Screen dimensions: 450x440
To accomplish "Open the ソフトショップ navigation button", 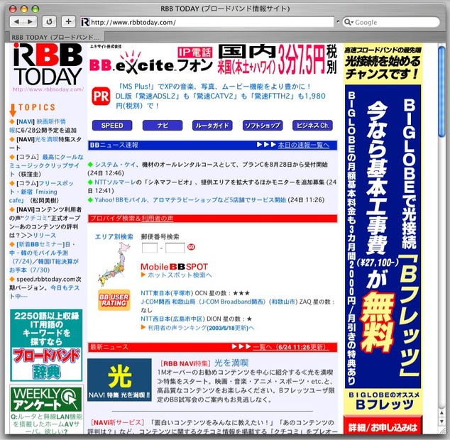I will 263,126.
